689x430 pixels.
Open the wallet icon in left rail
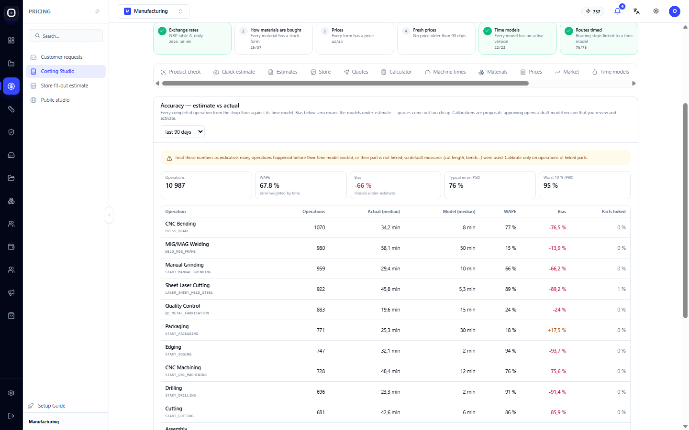pos(11,247)
